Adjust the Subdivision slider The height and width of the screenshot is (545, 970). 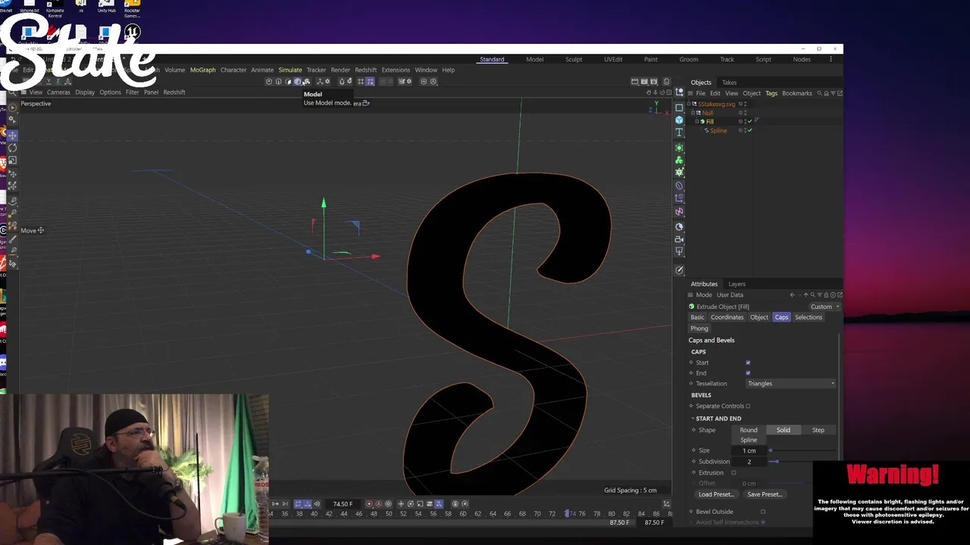pos(802,462)
